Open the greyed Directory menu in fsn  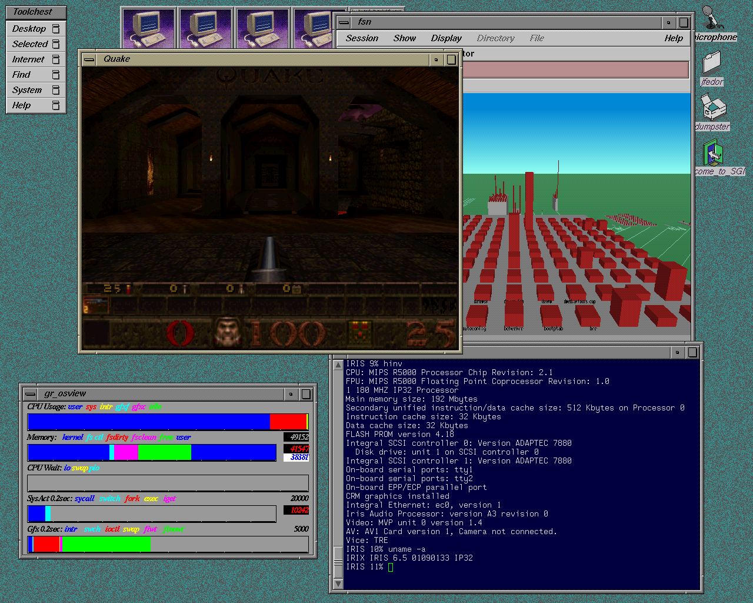[x=496, y=38]
